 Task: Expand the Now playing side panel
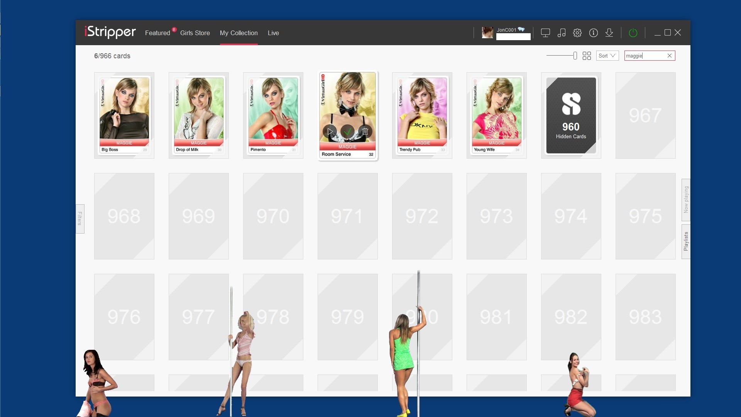click(x=686, y=200)
